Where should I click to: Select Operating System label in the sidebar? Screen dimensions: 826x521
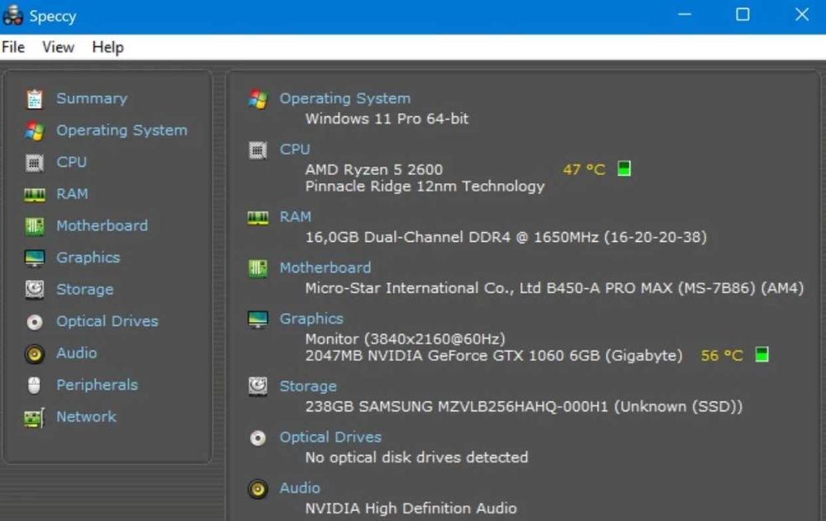coord(121,130)
